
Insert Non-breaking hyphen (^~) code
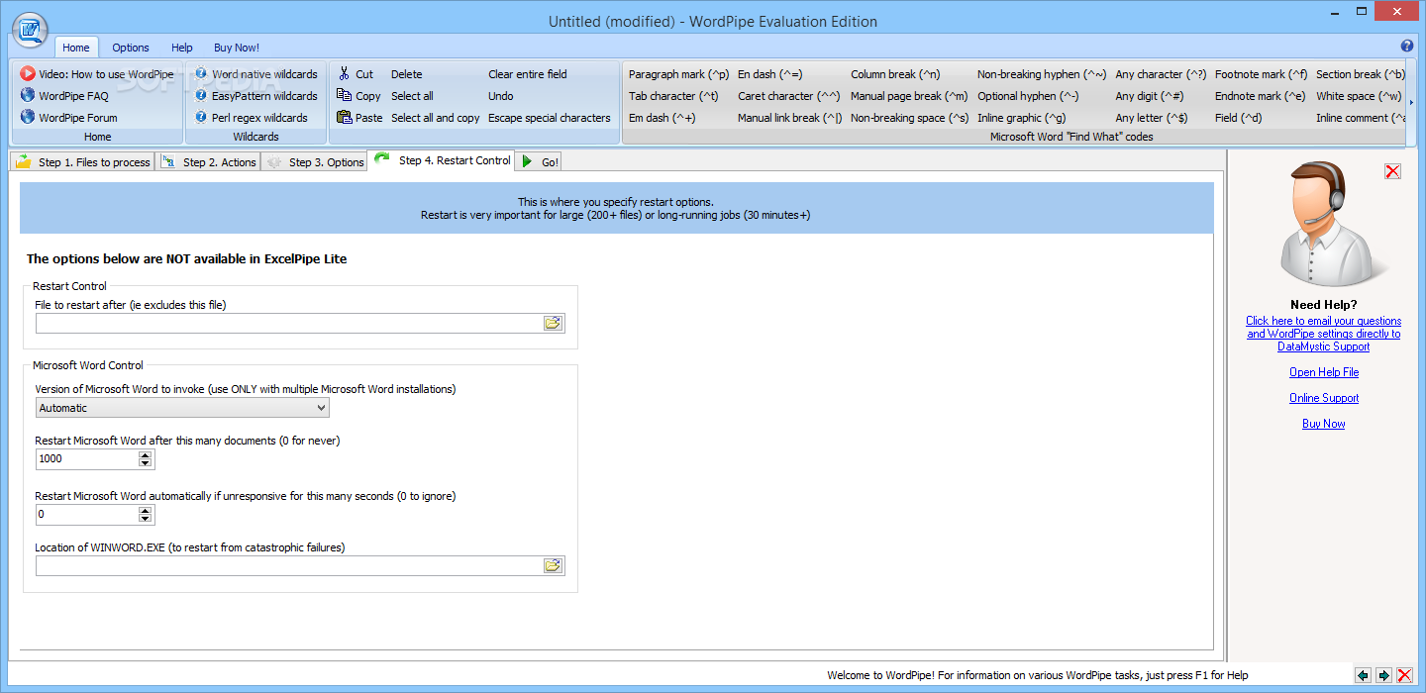click(1042, 74)
